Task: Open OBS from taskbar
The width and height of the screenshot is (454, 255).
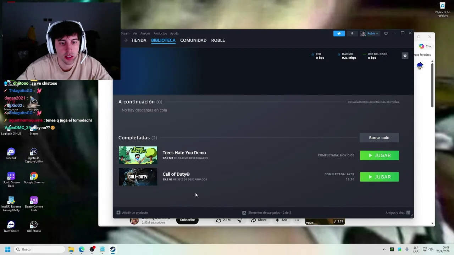Action: [92, 249]
